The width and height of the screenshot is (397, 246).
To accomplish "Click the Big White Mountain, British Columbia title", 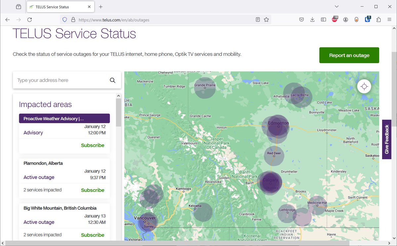I will coord(60,208).
